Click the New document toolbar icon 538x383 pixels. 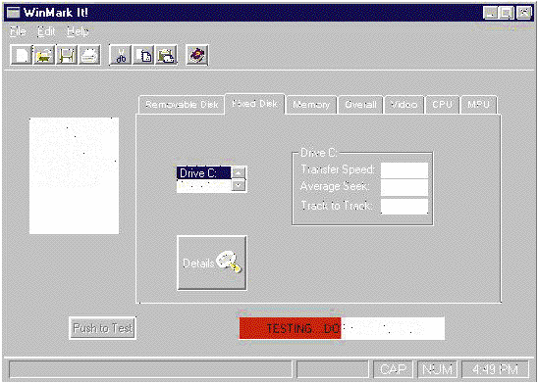(x=22, y=55)
